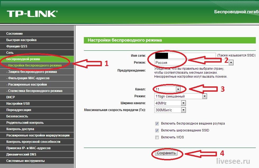Viewport: 259px width, 168px height.
Task: Open the Сеть menu item
Action: click(x=37, y=53)
